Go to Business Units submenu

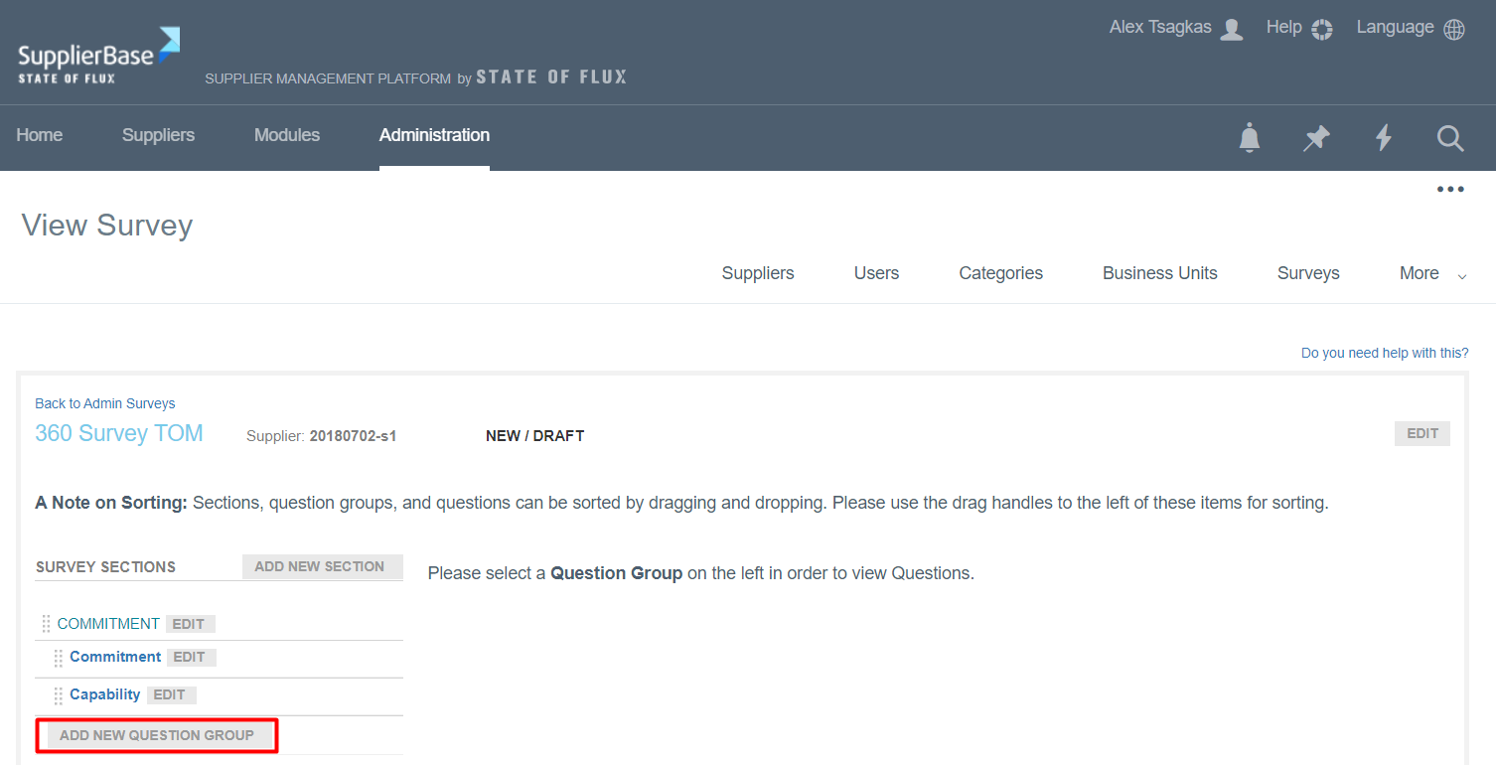tap(1159, 273)
